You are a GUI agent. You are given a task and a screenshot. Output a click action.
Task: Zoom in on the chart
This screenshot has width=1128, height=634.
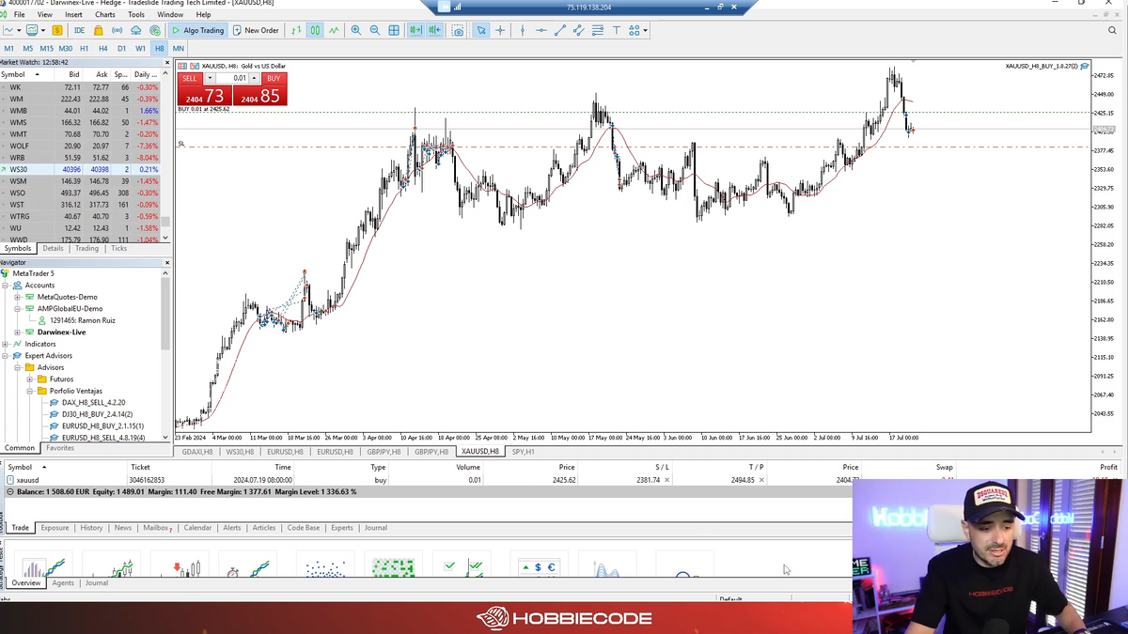(x=355, y=30)
